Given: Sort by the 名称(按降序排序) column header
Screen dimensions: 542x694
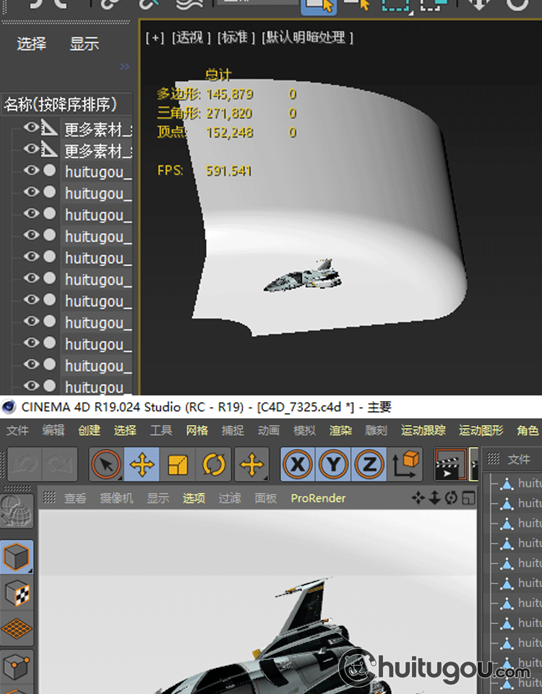Looking at the screenshot, I should coord(66,104).
